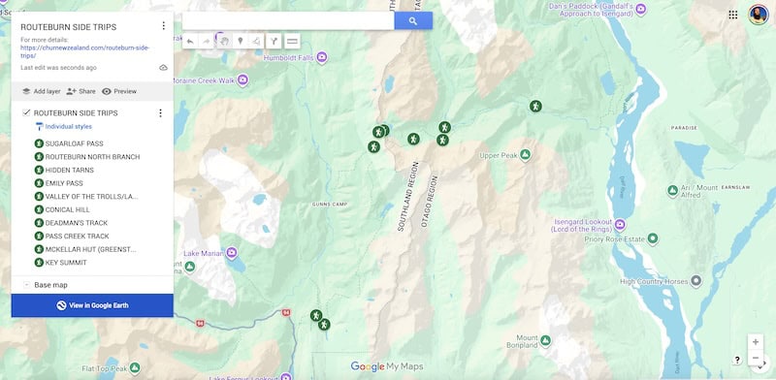The image size is (776, 380).
Task: Uncheck the ROUTEBURN SIDE TRIPS layer checkbox
Action: point(27,112)
